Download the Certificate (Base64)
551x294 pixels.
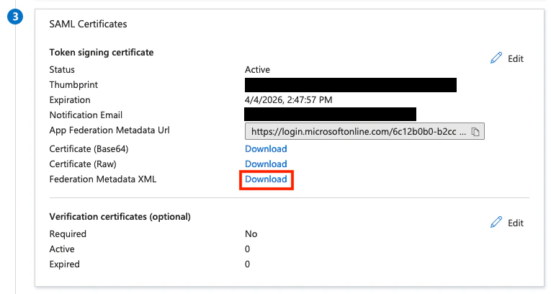266,148
